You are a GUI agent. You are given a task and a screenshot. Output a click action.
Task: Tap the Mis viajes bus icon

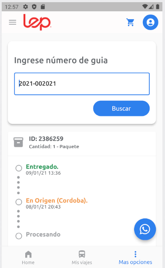(82, 254)
